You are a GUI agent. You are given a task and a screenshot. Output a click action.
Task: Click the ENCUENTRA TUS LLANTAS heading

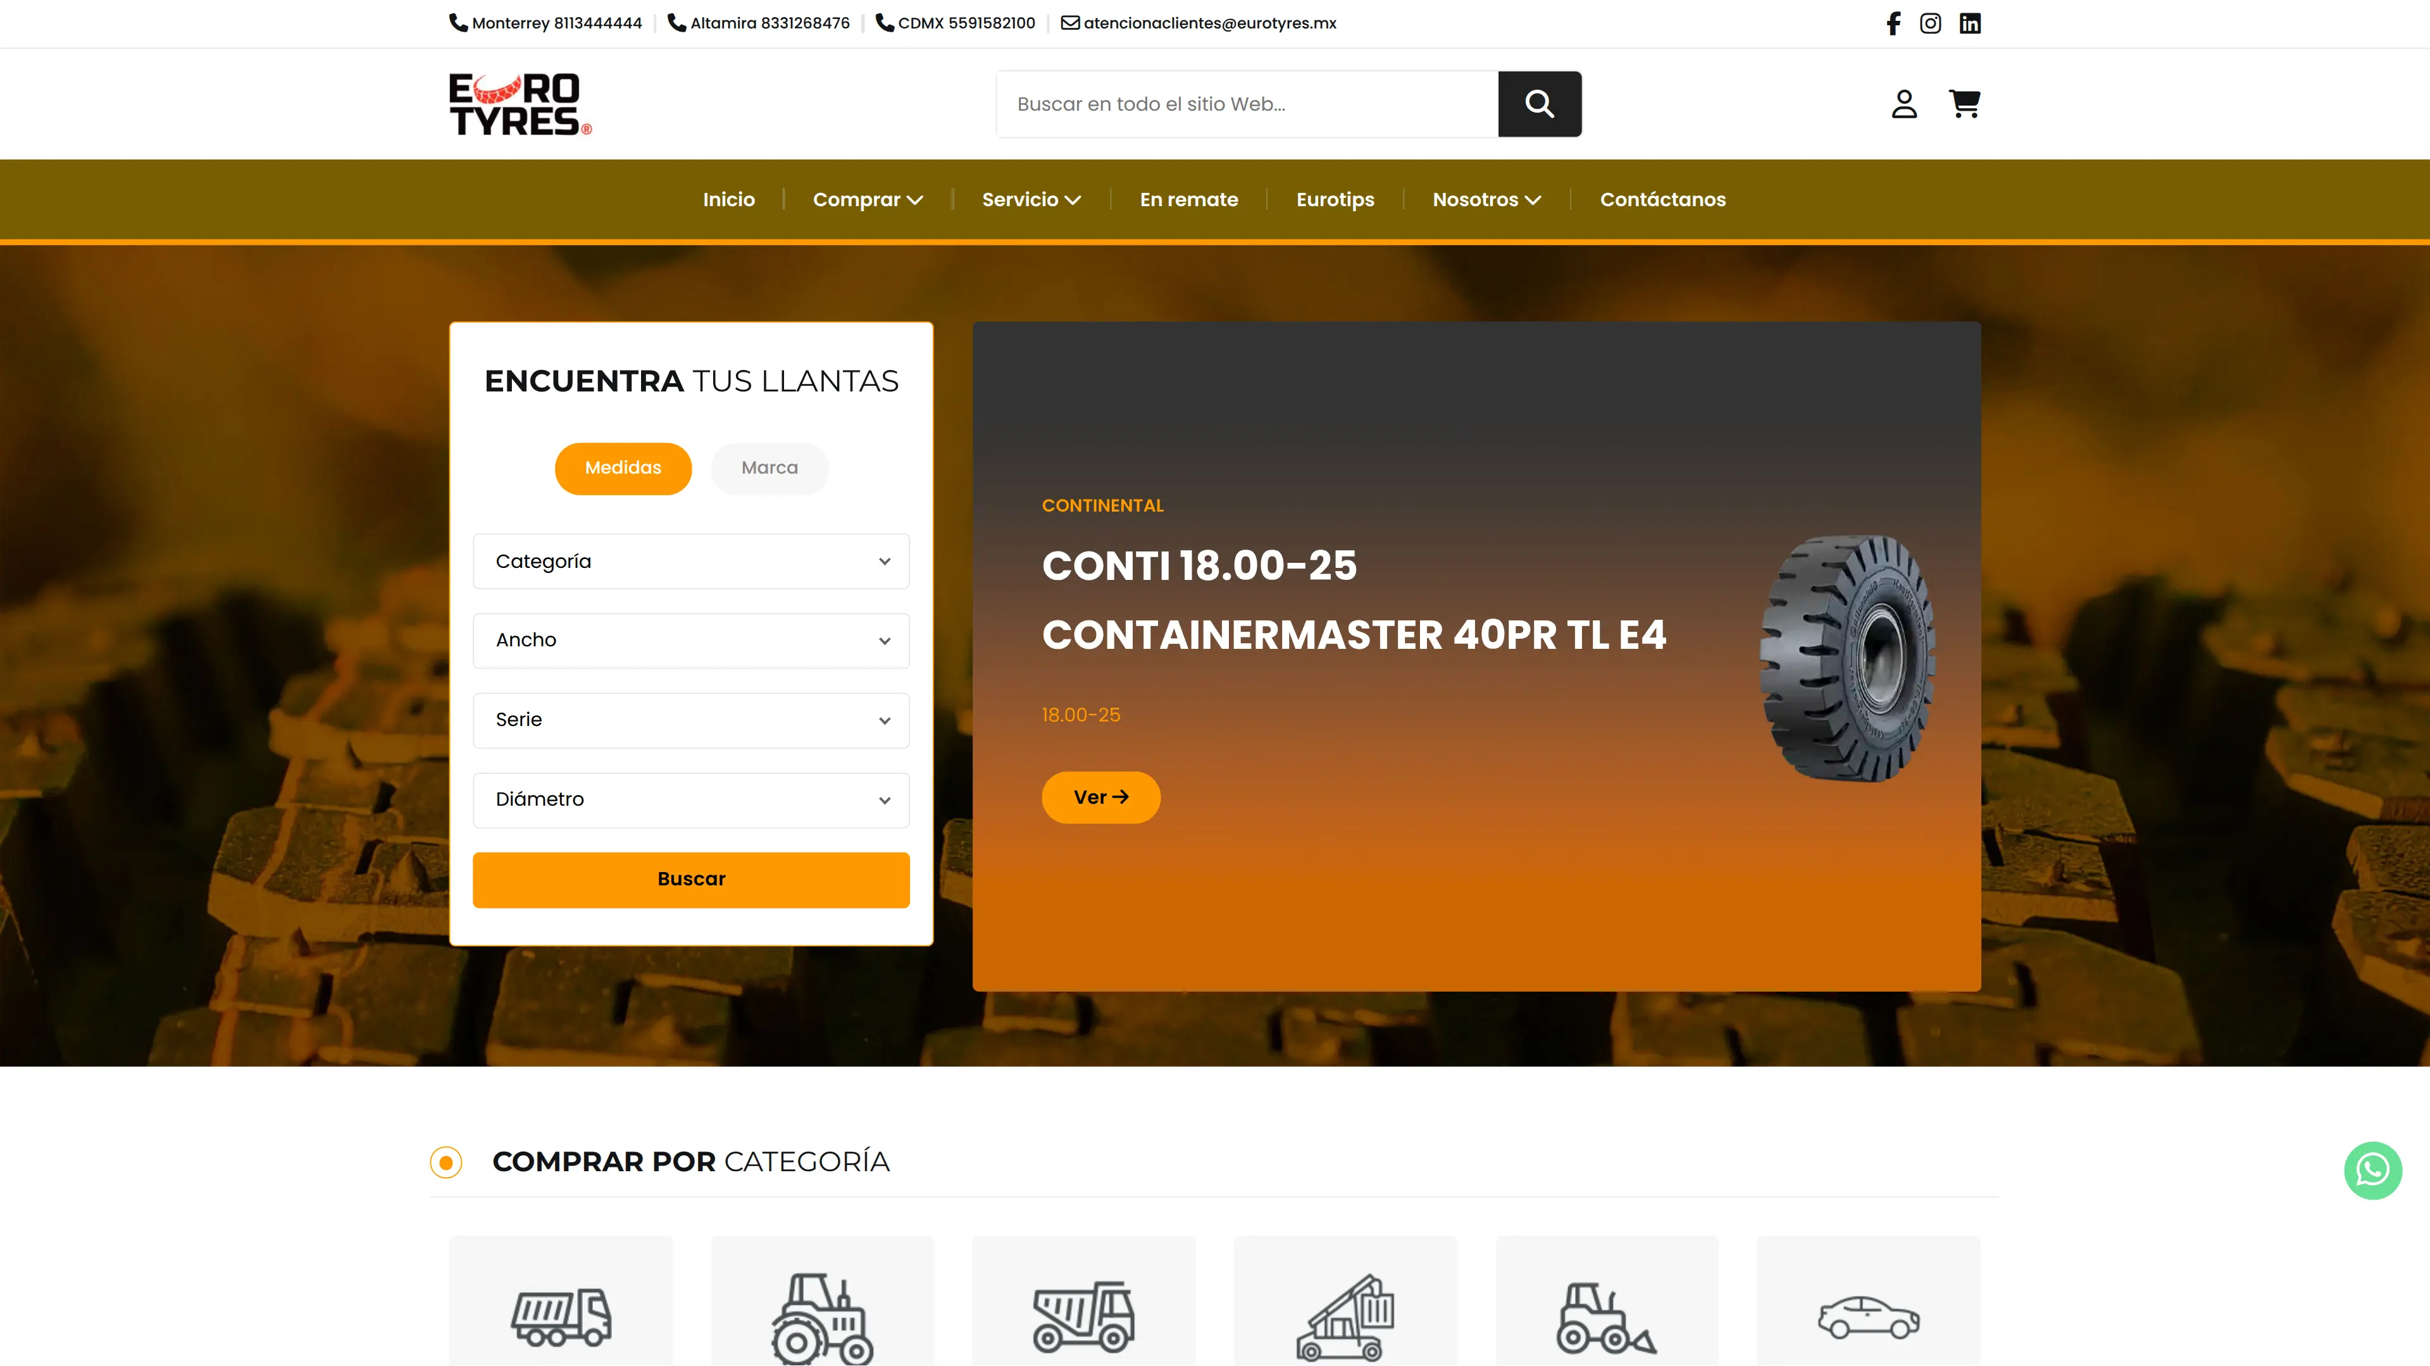point(692,381)
